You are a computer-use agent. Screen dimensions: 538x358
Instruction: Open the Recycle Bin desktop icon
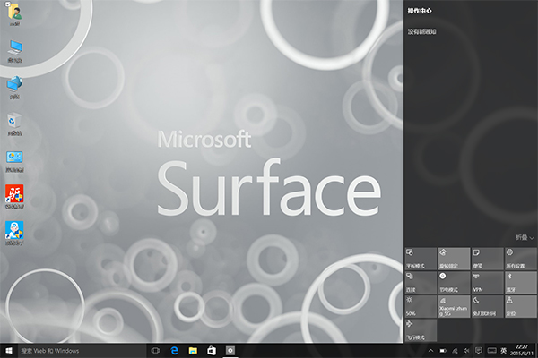point(14,124)
